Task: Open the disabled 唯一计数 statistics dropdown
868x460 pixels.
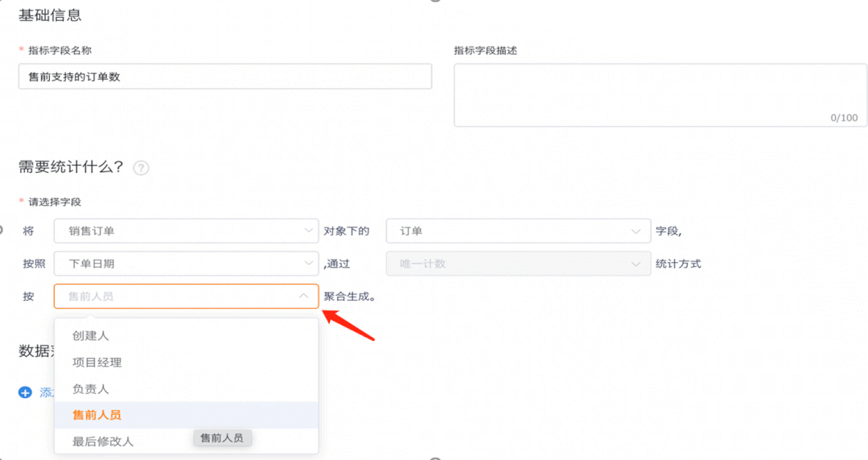Action: click(x=518, y=264)
